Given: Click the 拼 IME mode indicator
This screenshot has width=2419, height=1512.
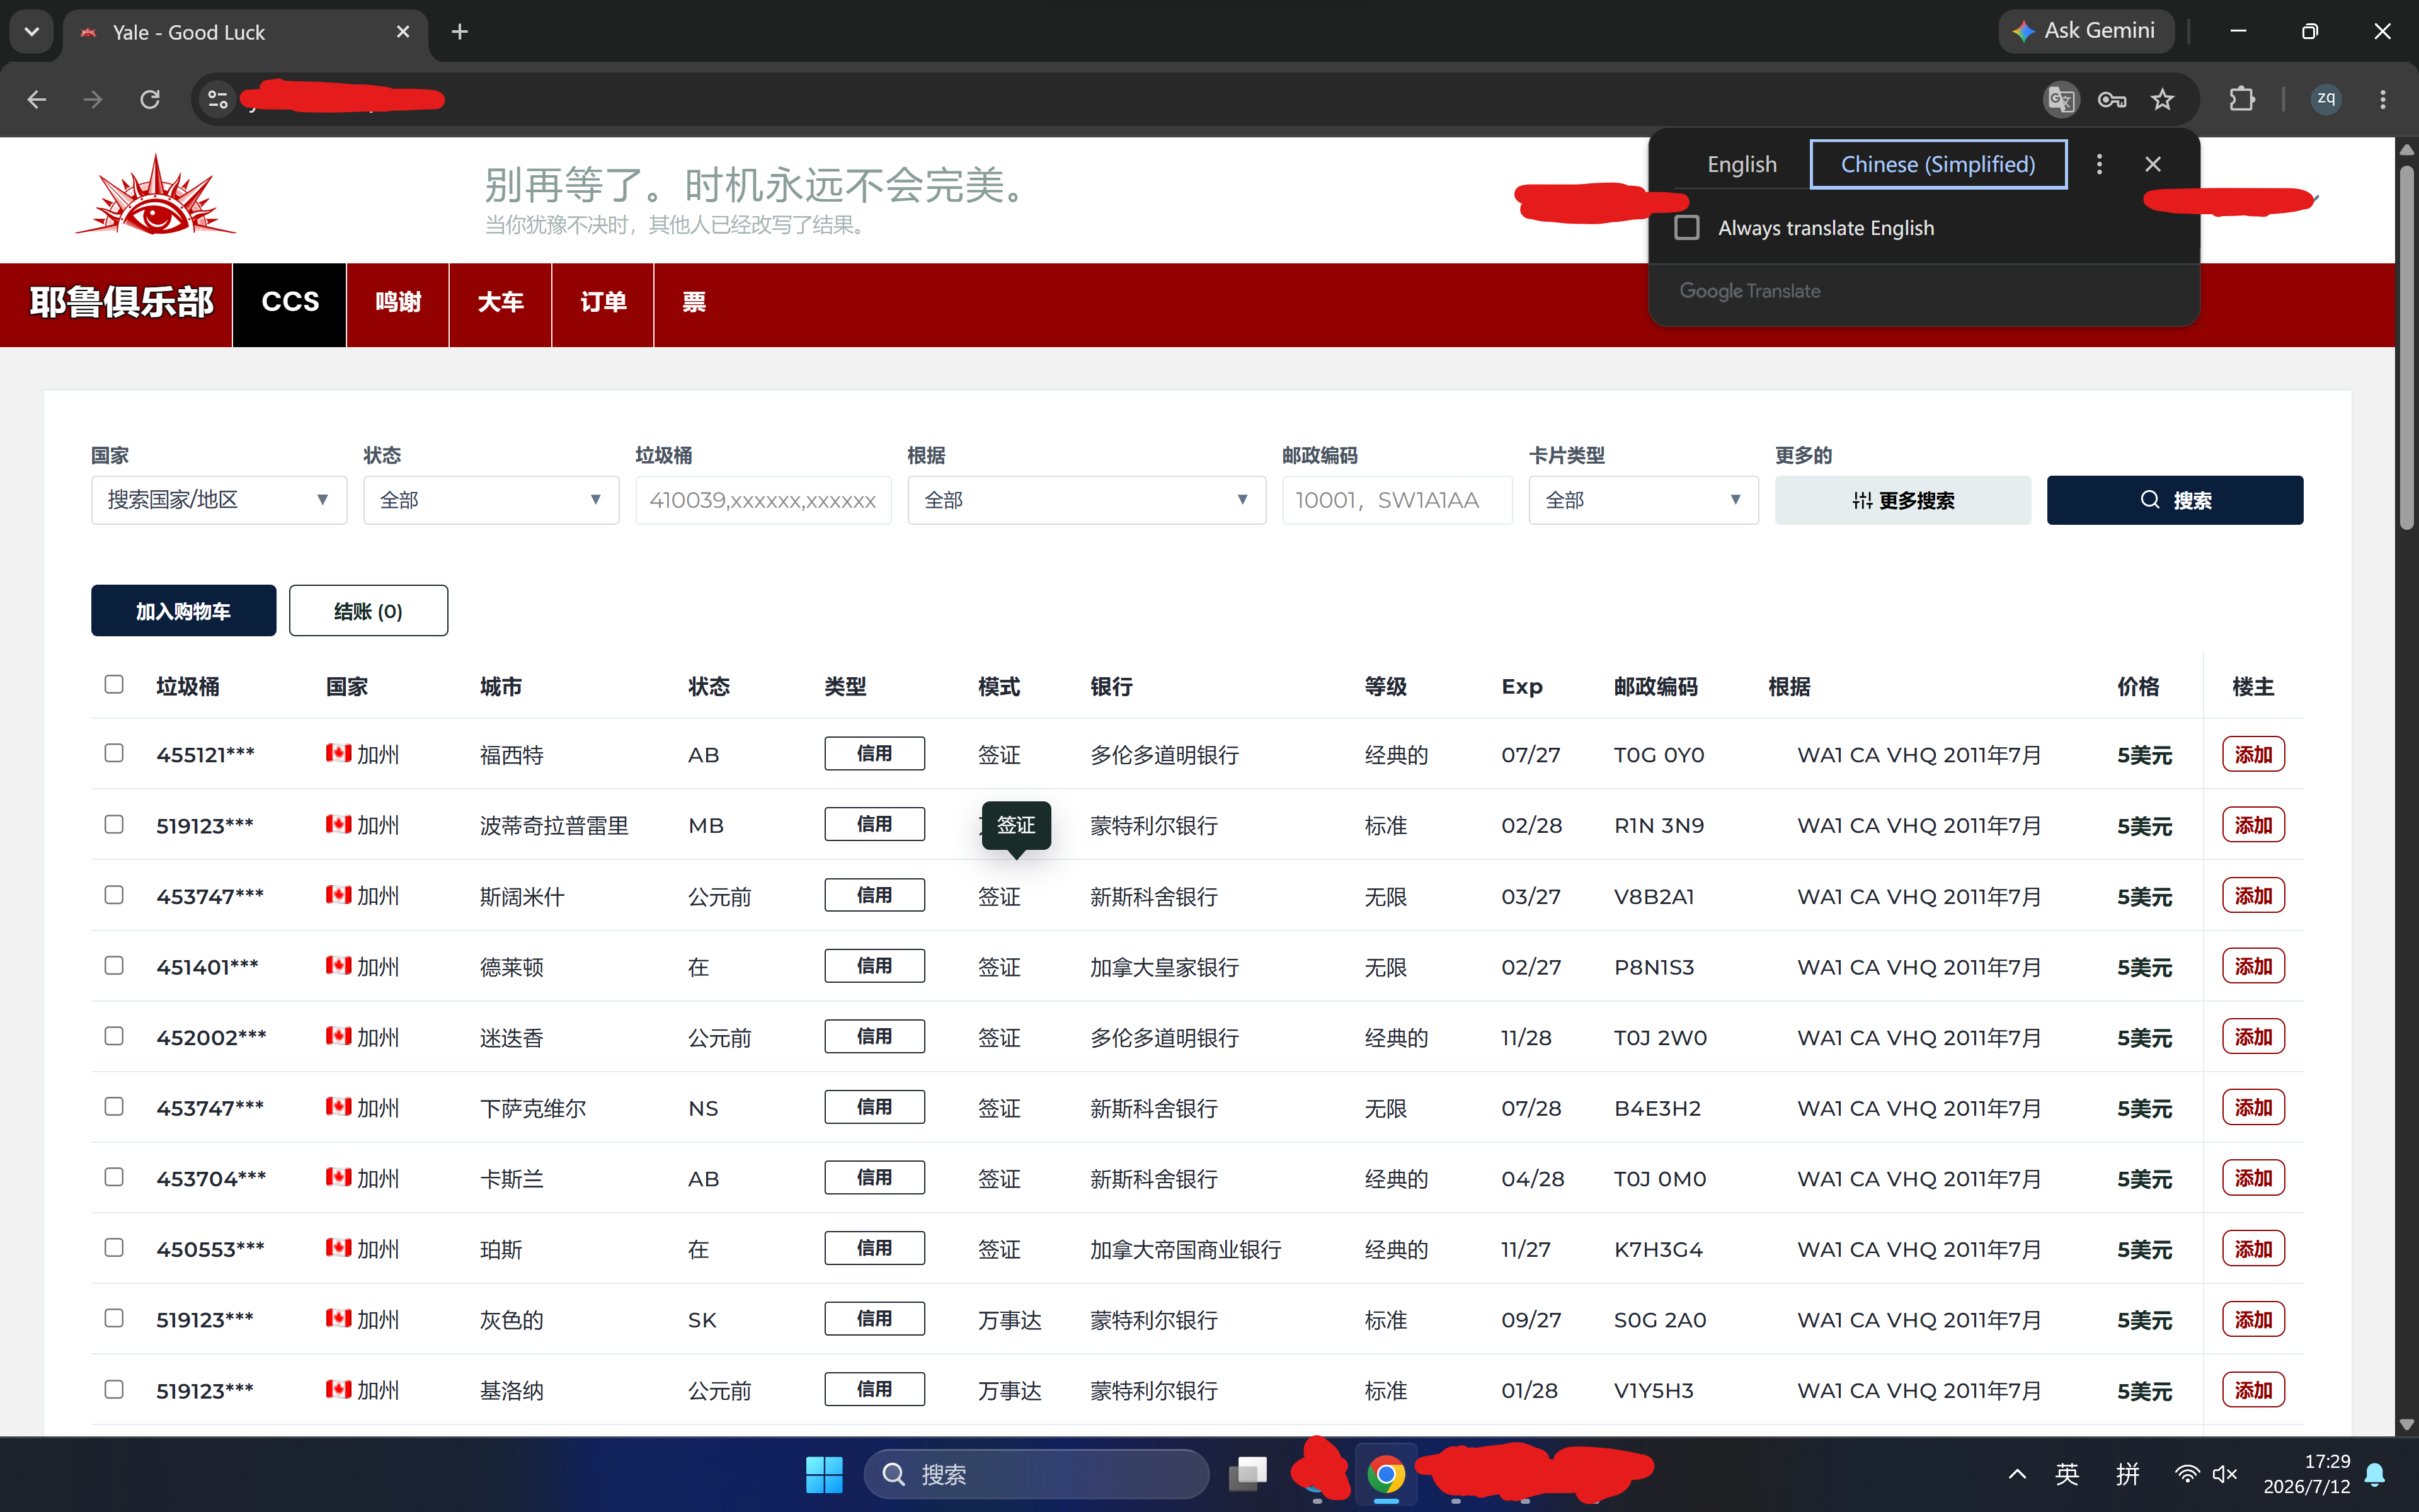Looking at the screenshot, I should point(2127,1474).
